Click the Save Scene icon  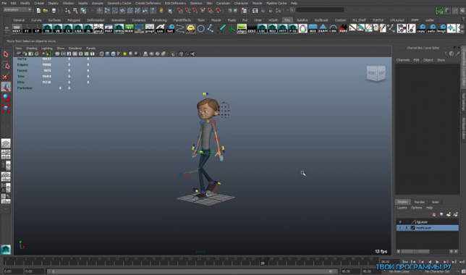pyautogui.click(x=54, y=11)
